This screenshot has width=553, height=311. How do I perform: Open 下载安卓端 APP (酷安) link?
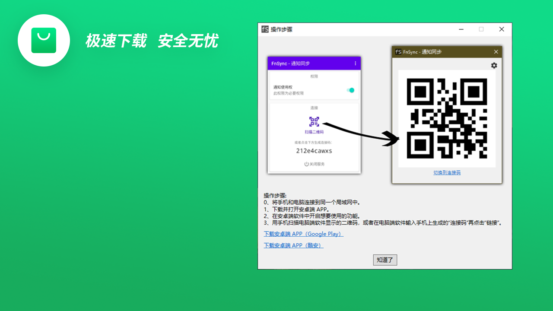pyautogui.click(x=294, y=245)
